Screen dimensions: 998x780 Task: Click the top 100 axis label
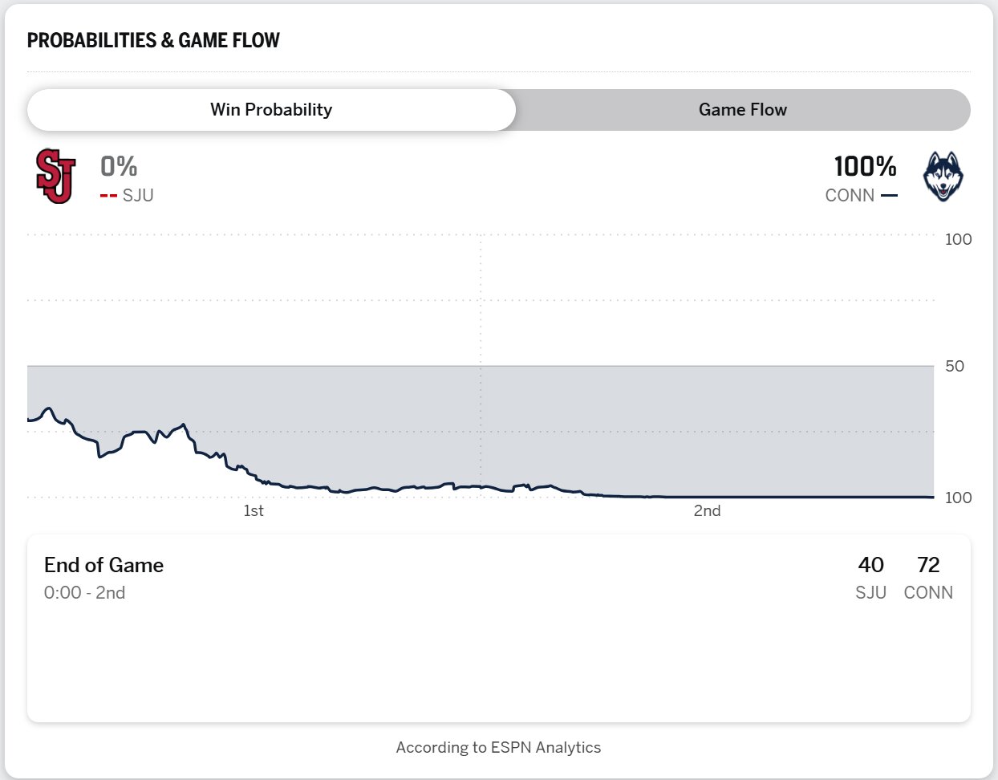[958, 239]
